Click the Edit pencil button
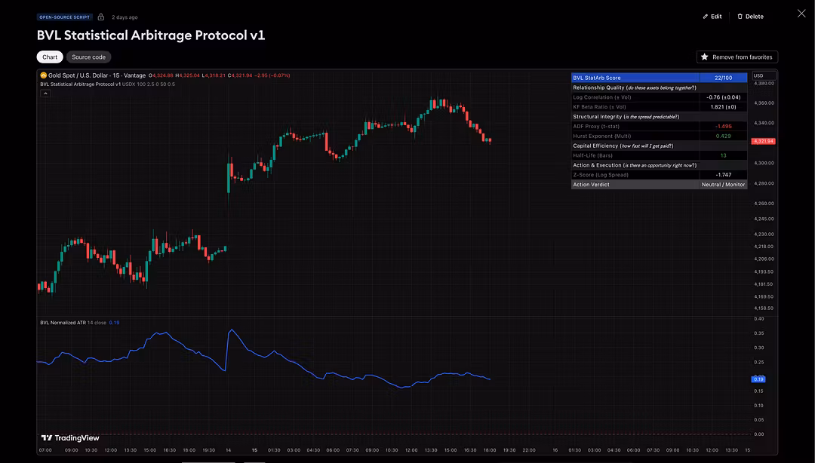The width and height of the screenshot is (815, 463). (x=712, y=17)
